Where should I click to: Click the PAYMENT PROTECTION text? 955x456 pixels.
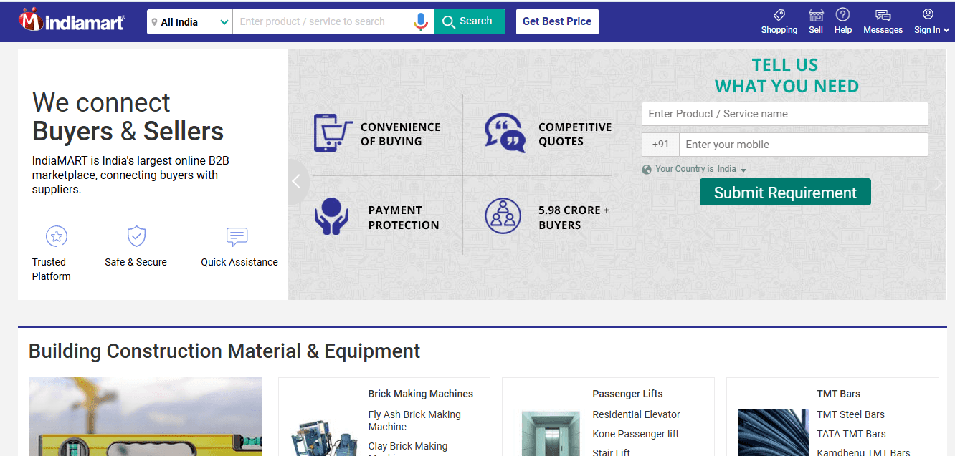404,218
